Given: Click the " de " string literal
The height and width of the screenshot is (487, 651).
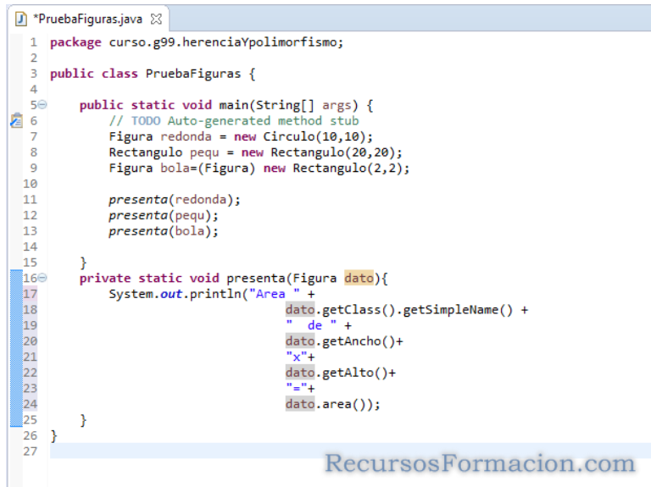Looking at the screenshot, I should click(x=311, y=325).
